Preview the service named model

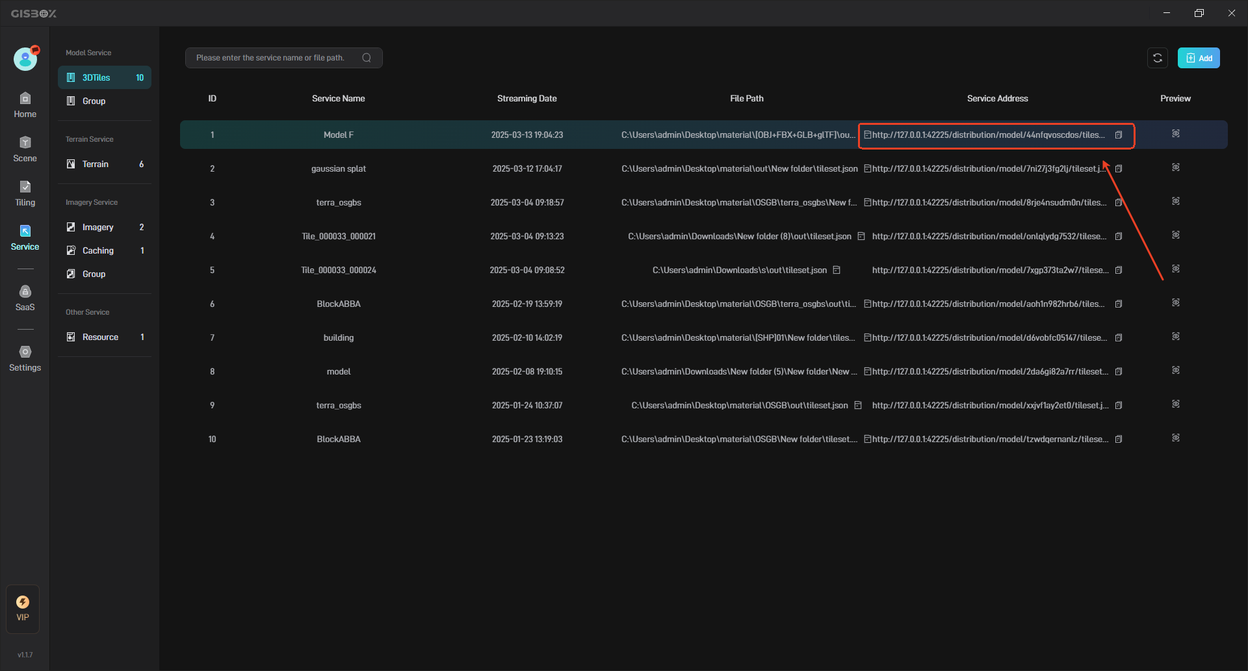[x=1176, y=370]
